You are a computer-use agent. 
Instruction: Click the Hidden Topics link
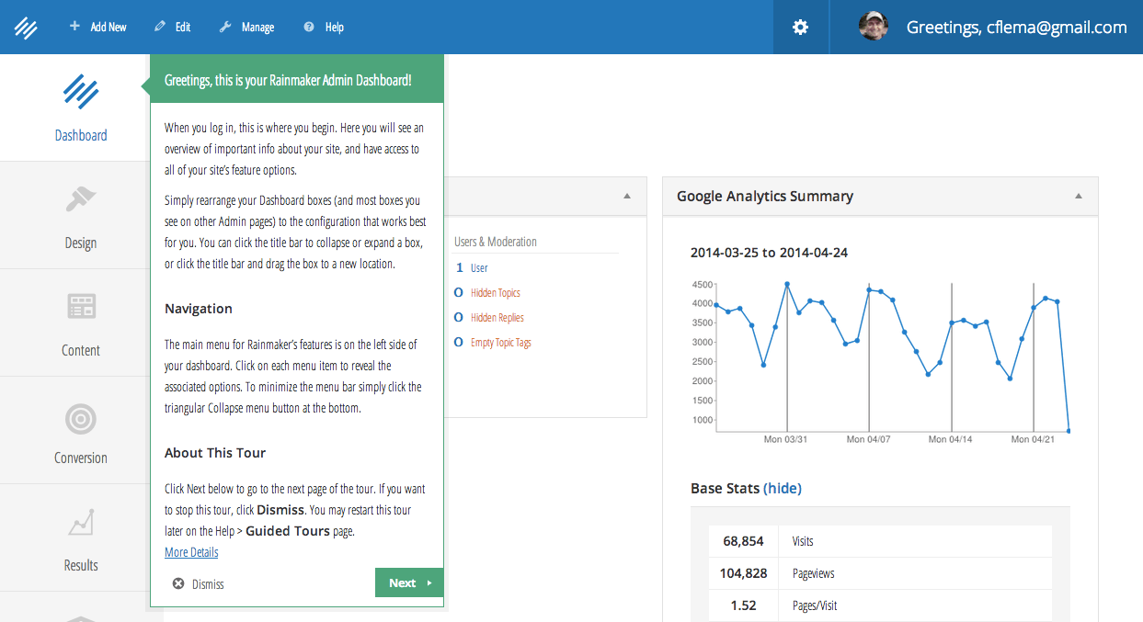(x=497, y=292)
